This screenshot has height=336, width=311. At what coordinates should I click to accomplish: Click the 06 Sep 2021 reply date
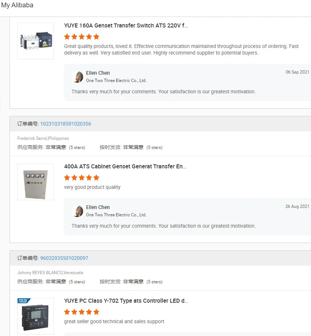(297, 72)
